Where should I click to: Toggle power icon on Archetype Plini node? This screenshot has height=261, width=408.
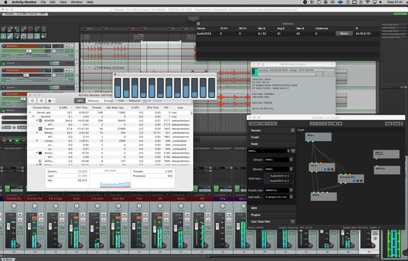pyautogui.click(x=354, y=181)
